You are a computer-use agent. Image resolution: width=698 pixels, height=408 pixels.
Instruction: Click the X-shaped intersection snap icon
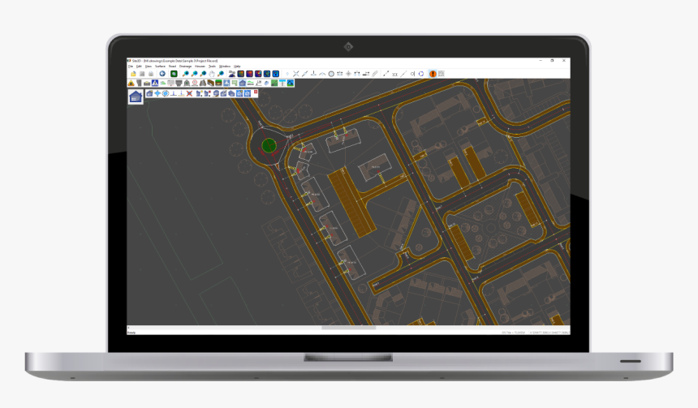[x=296, y=74]
